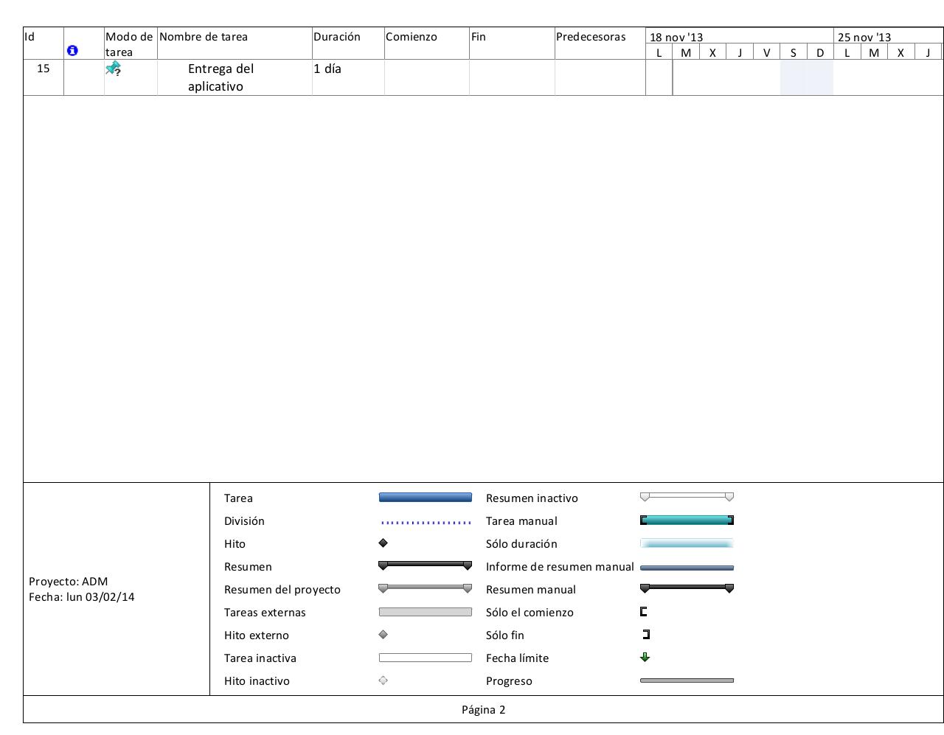The image size is (944, 735).
Task: Click the Entrega del aplicativo task name
Action: [x=221, y=77]
